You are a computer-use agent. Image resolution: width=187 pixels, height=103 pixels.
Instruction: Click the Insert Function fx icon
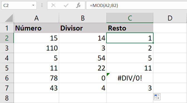78,5
